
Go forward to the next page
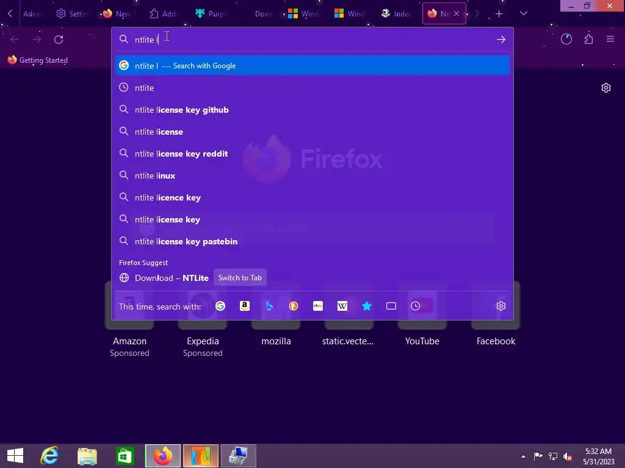[x=37, y=40]
